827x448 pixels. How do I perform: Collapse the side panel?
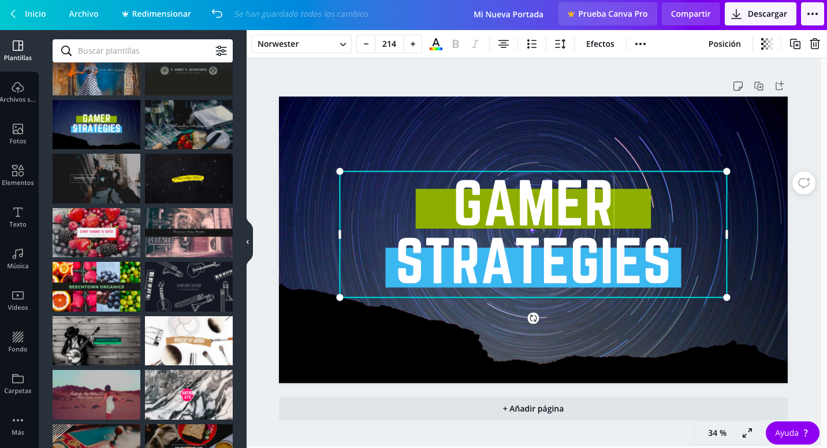click(248, 242)
